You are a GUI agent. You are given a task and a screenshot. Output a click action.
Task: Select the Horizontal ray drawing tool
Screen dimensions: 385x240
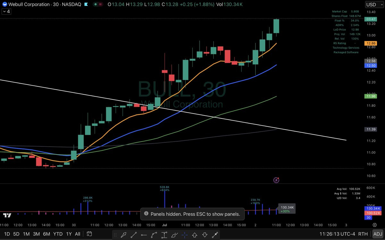(144, 235)
